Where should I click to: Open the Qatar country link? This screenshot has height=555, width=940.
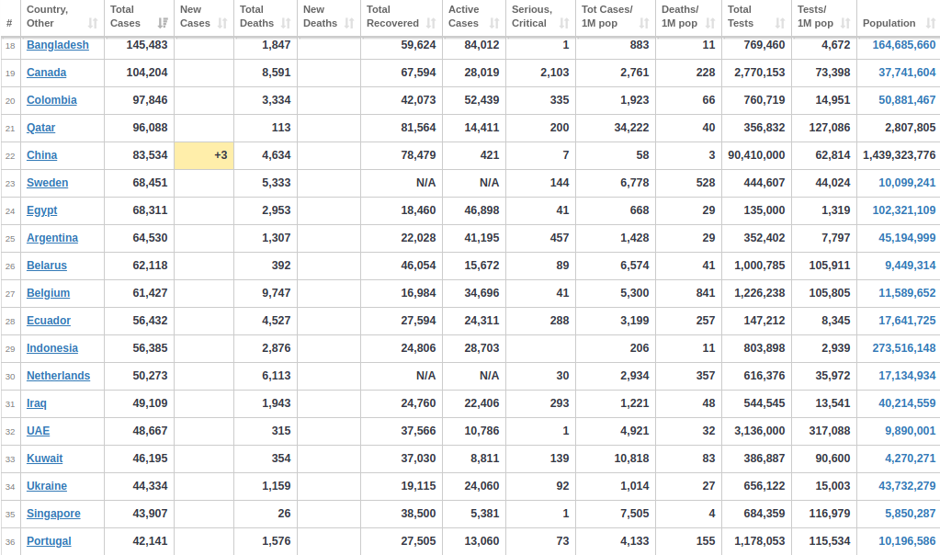(40, 128)
